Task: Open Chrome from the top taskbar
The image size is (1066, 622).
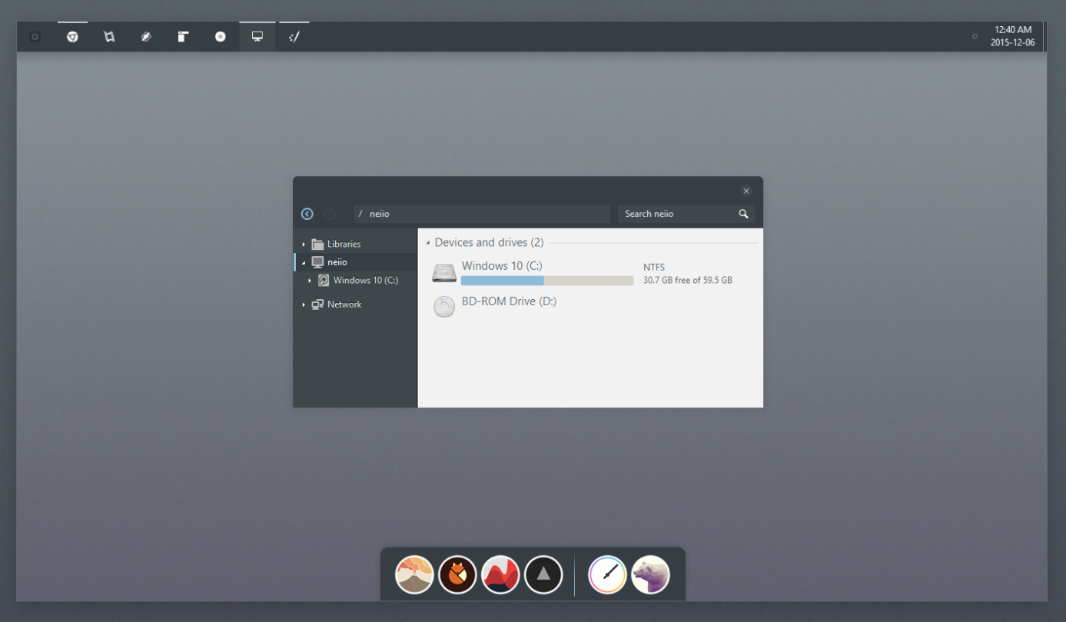Action: [72, 37]
